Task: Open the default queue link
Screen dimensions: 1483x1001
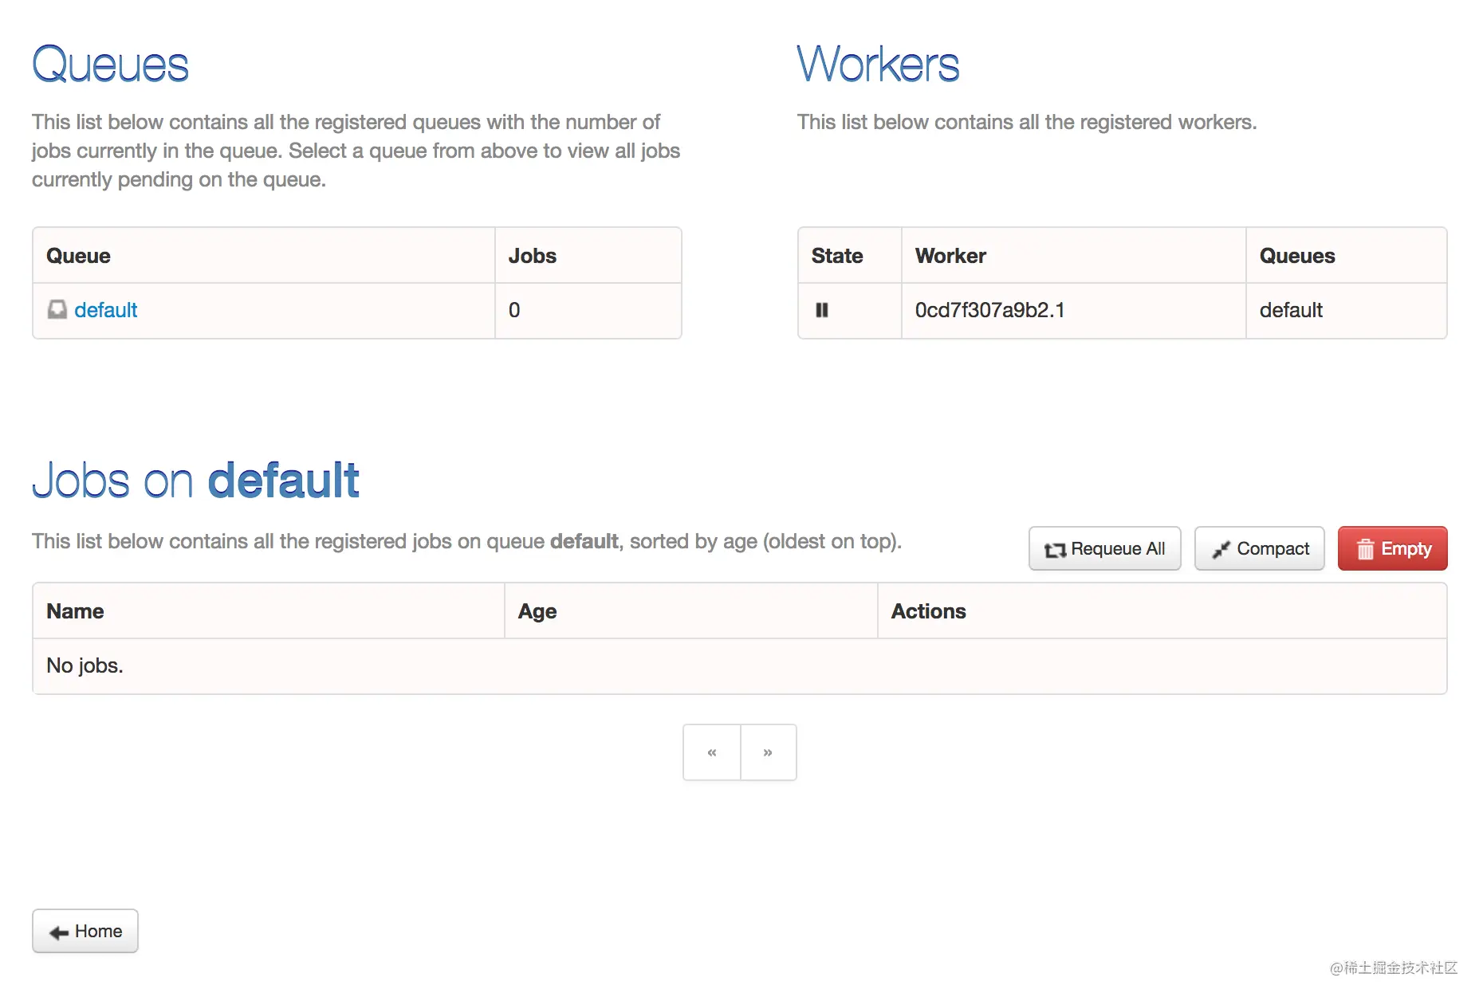Action: click(105, 310)
